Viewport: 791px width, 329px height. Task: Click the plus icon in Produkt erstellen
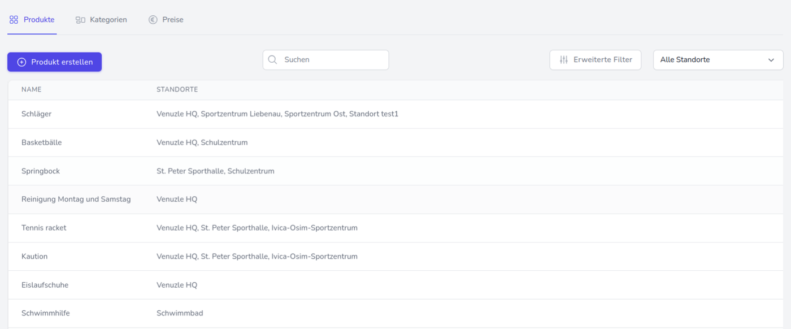pyautogui.click(x=21, y=62)
